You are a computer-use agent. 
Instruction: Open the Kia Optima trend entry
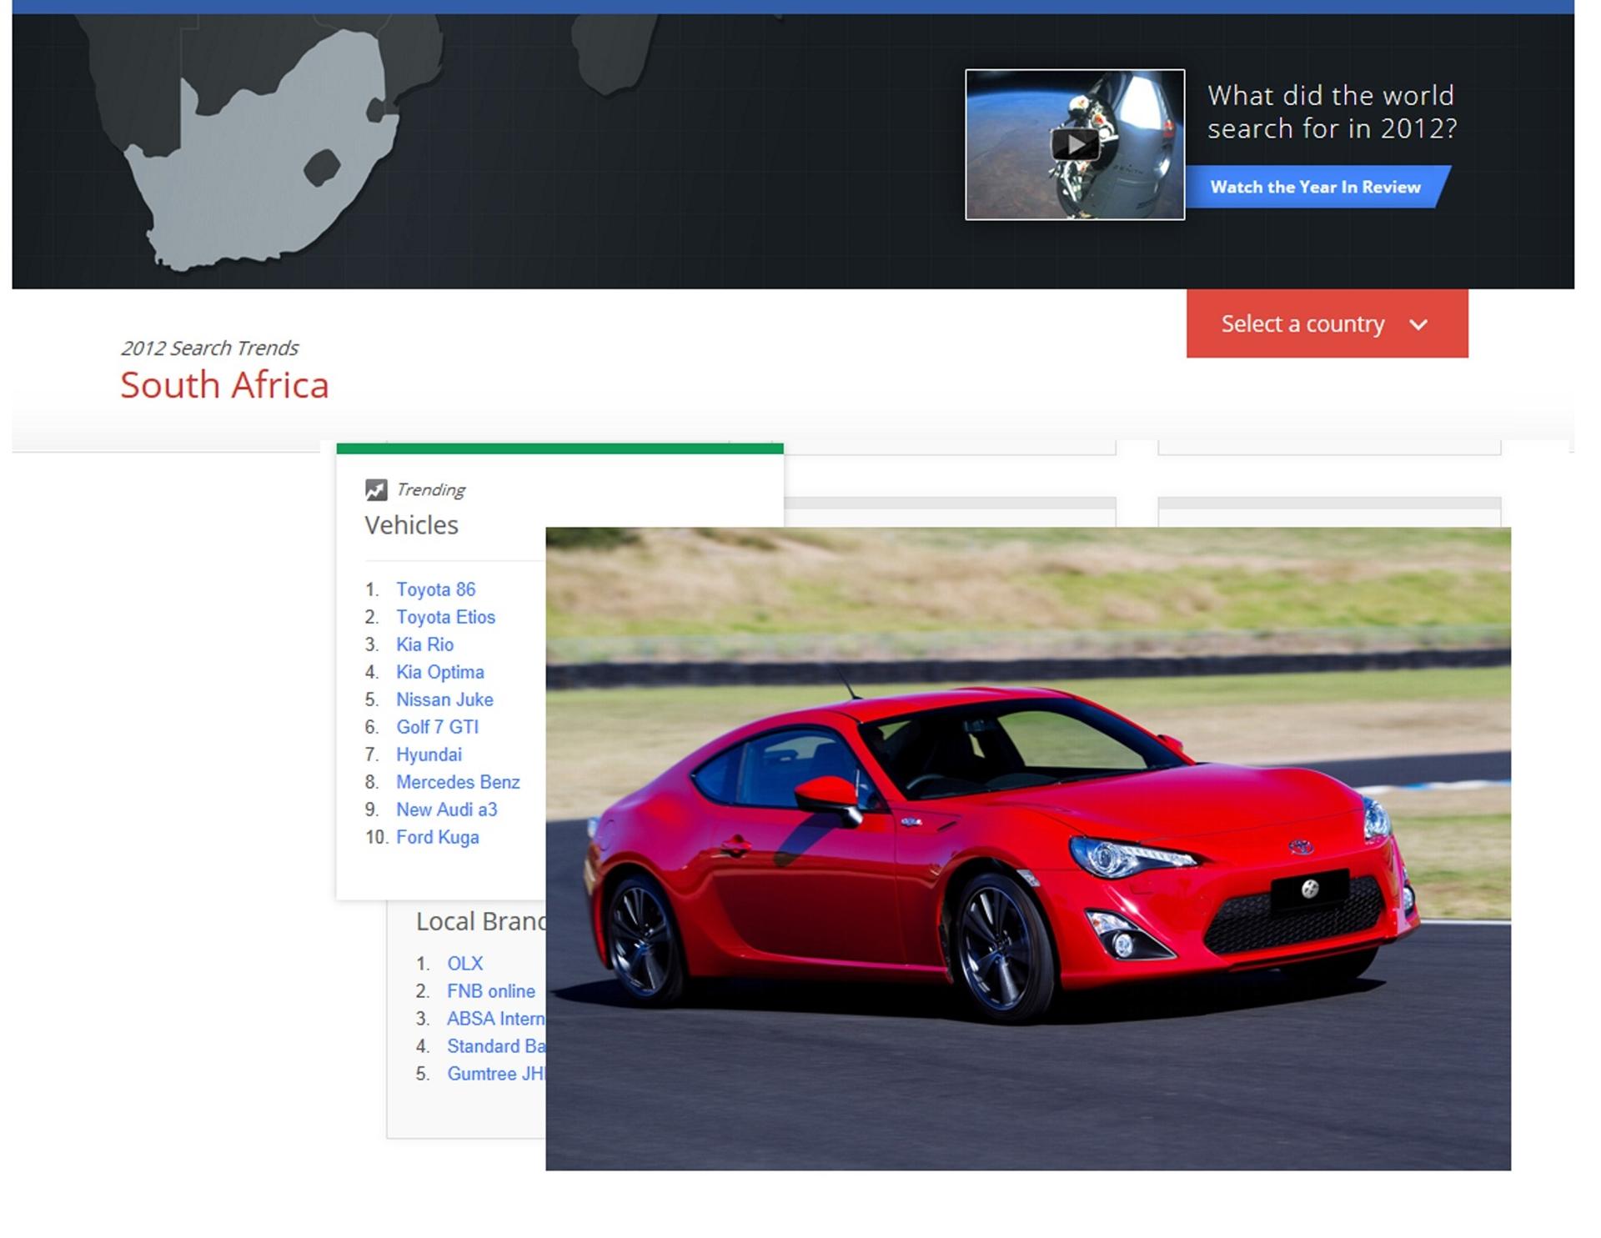click(x=440, y=672)
